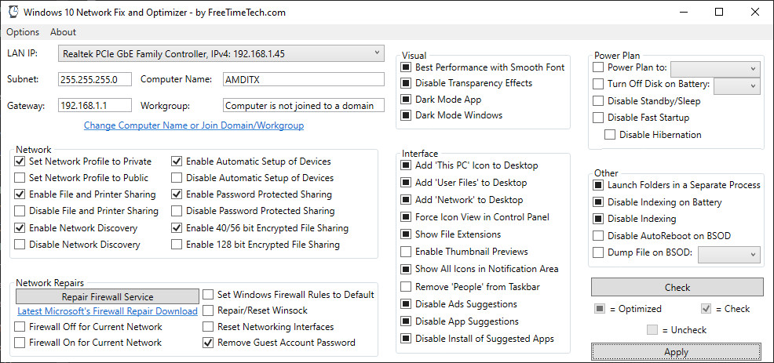This screenshot has width=774, height=363.
Task: Toggle Launch Folders in a Separate Process
Action: click(598, 185)
